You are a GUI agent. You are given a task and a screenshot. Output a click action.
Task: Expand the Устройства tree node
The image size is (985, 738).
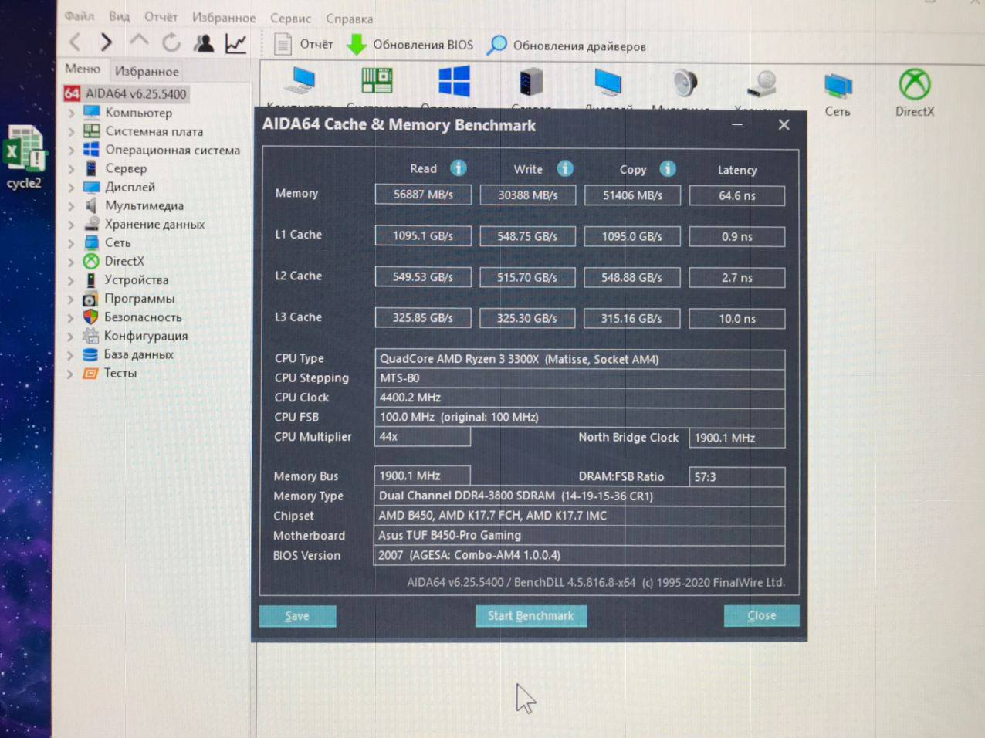click(x=71, y=280)
